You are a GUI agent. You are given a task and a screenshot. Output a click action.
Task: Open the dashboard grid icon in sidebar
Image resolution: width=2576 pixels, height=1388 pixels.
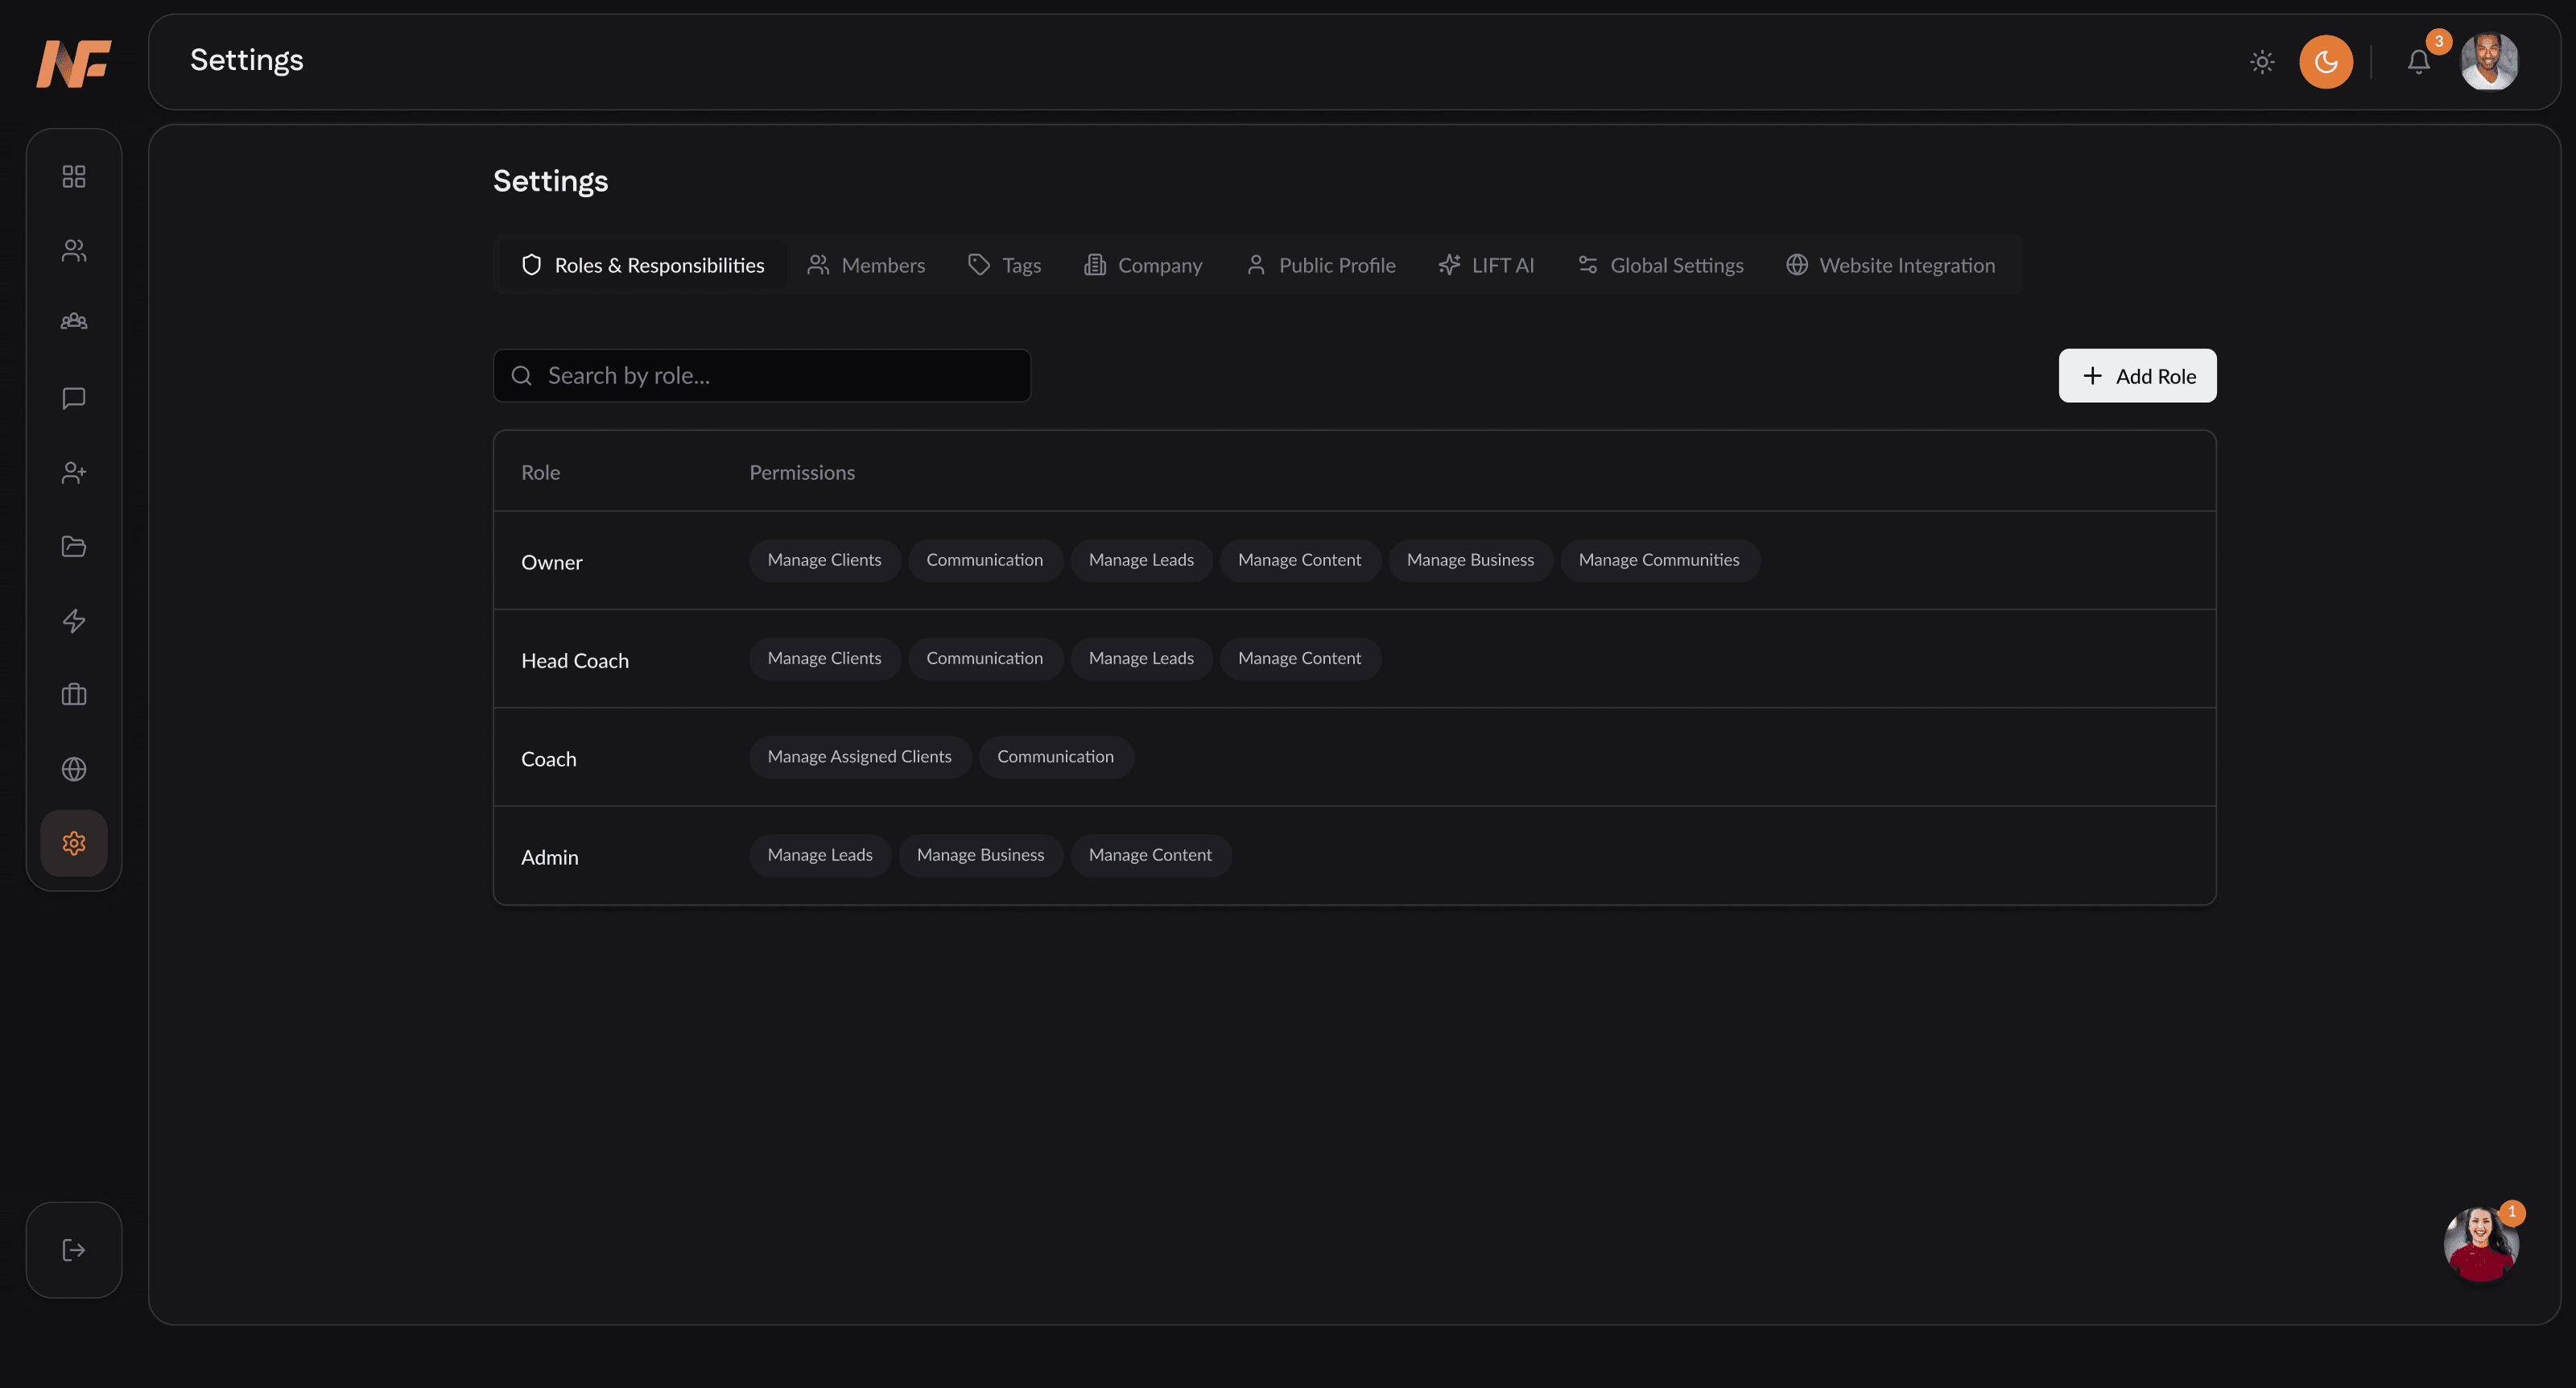point(74,176)
